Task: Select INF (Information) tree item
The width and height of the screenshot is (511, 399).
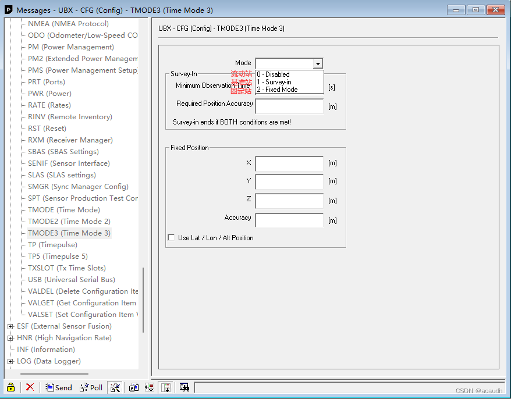Action: pyautogui.click(x=46, y=350)
